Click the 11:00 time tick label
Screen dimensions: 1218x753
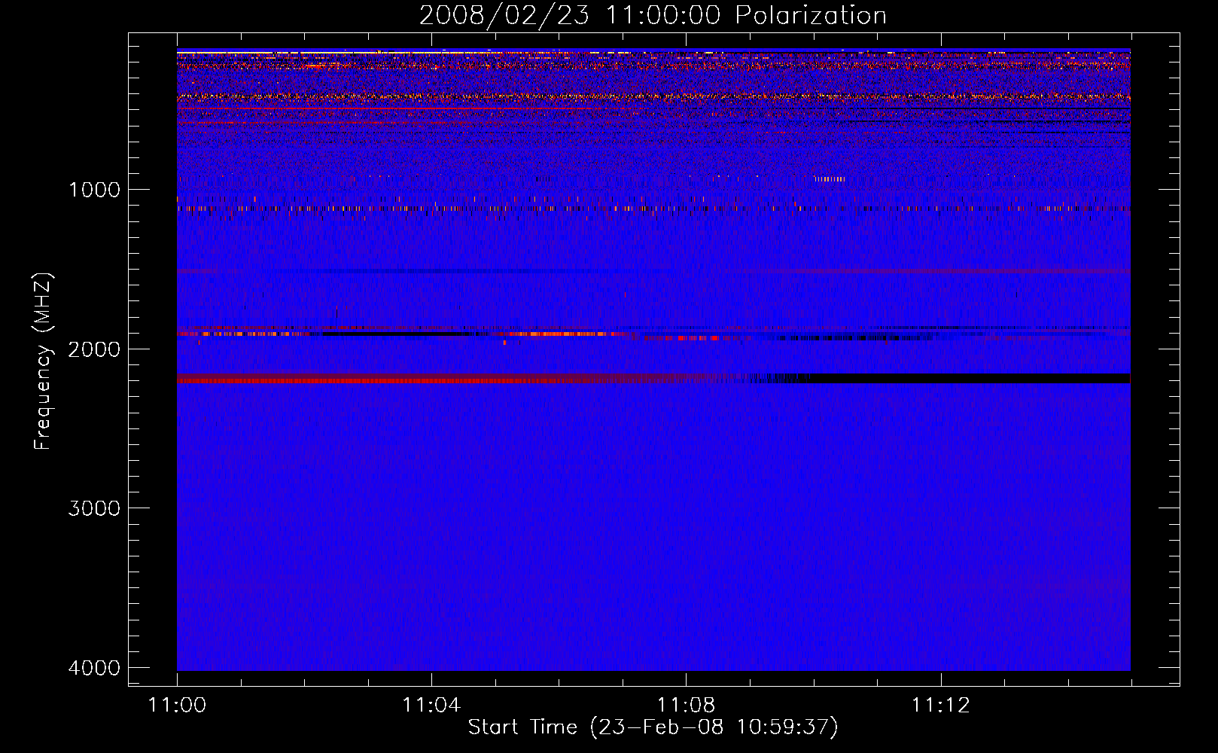click(x=177, y=706)
